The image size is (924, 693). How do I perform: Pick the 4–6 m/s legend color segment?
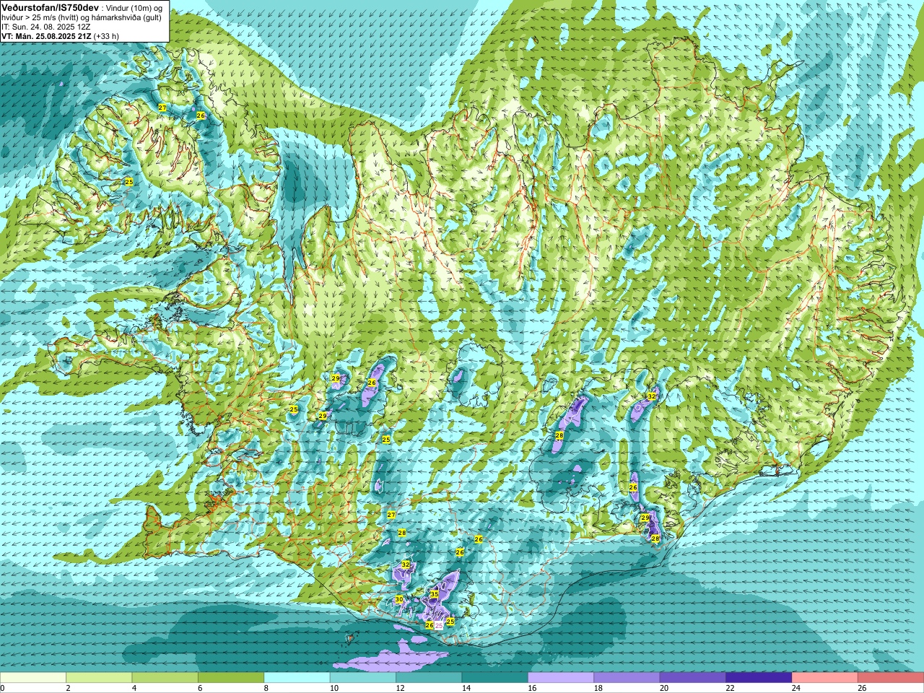point(165,678)
